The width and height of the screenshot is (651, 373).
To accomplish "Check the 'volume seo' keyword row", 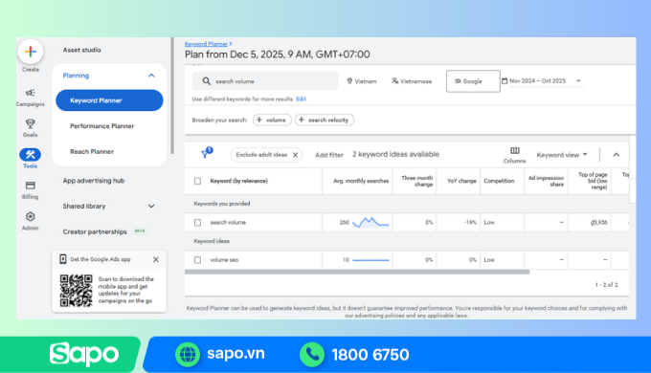I will (x=197, y=260).
